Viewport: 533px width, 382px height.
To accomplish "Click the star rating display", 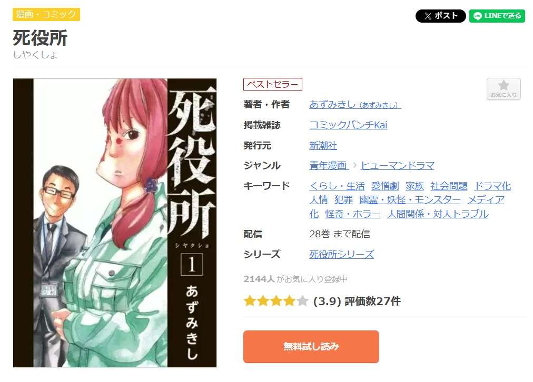I will tap(275, 301).
